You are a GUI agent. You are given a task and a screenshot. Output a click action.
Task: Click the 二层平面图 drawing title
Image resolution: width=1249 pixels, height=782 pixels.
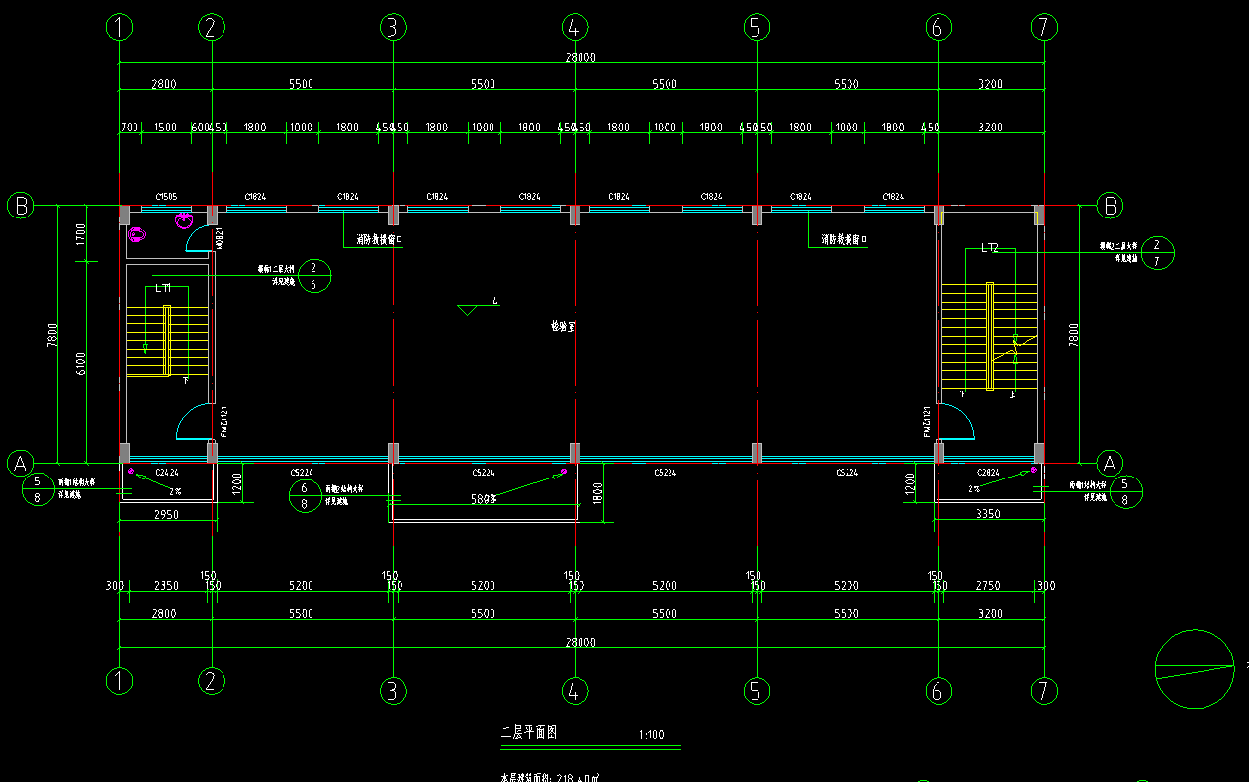coord(530,733)
